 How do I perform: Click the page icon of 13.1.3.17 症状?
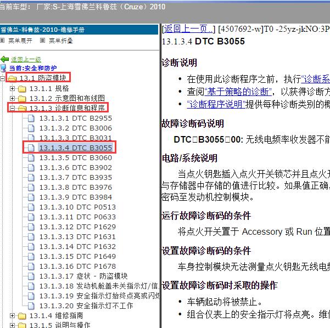pos(31,276)
